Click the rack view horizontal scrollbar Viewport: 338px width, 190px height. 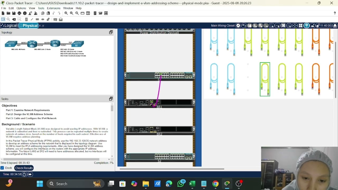pyautogui.click(x=172, y=169)
